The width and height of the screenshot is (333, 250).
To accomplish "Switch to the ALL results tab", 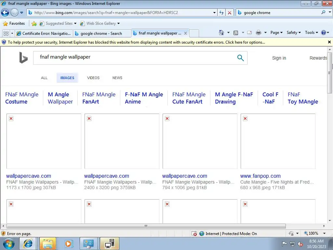I will click(x=44, y=78).
